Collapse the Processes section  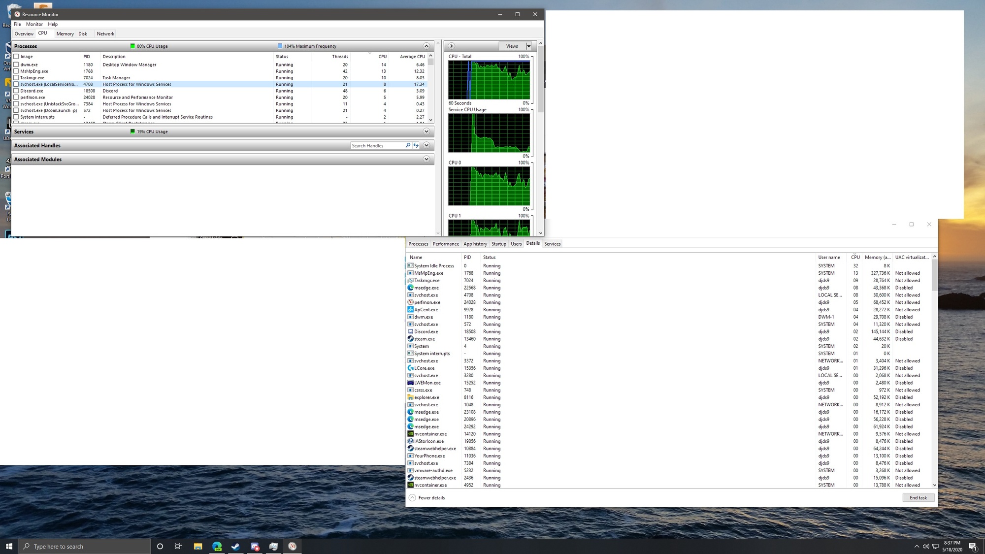(x=427, y=46)
